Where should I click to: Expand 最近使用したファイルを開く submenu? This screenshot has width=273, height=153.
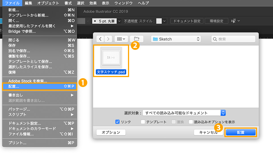tap(40, 26)
